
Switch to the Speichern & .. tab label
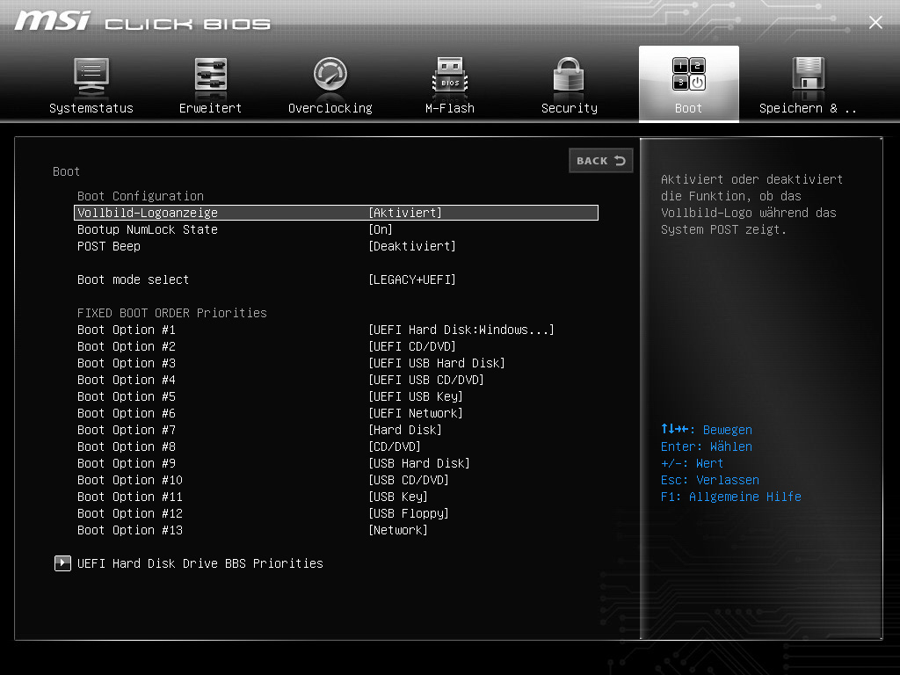(809, 108)
